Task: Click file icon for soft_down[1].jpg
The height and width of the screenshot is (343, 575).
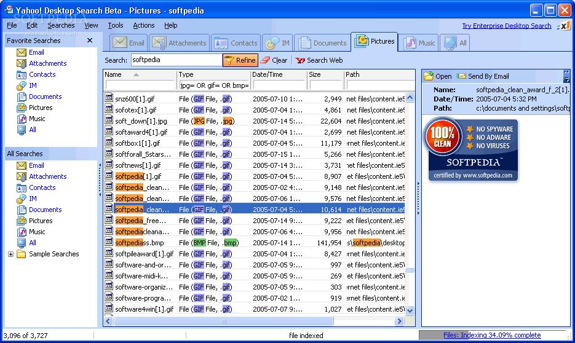Action: (x=109, y=120)
